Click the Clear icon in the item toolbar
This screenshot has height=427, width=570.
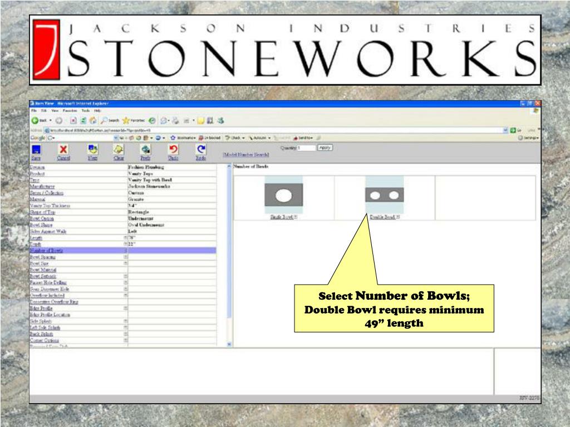[119, 149]
